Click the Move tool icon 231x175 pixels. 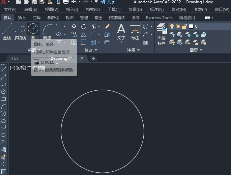tap(74, 26)
